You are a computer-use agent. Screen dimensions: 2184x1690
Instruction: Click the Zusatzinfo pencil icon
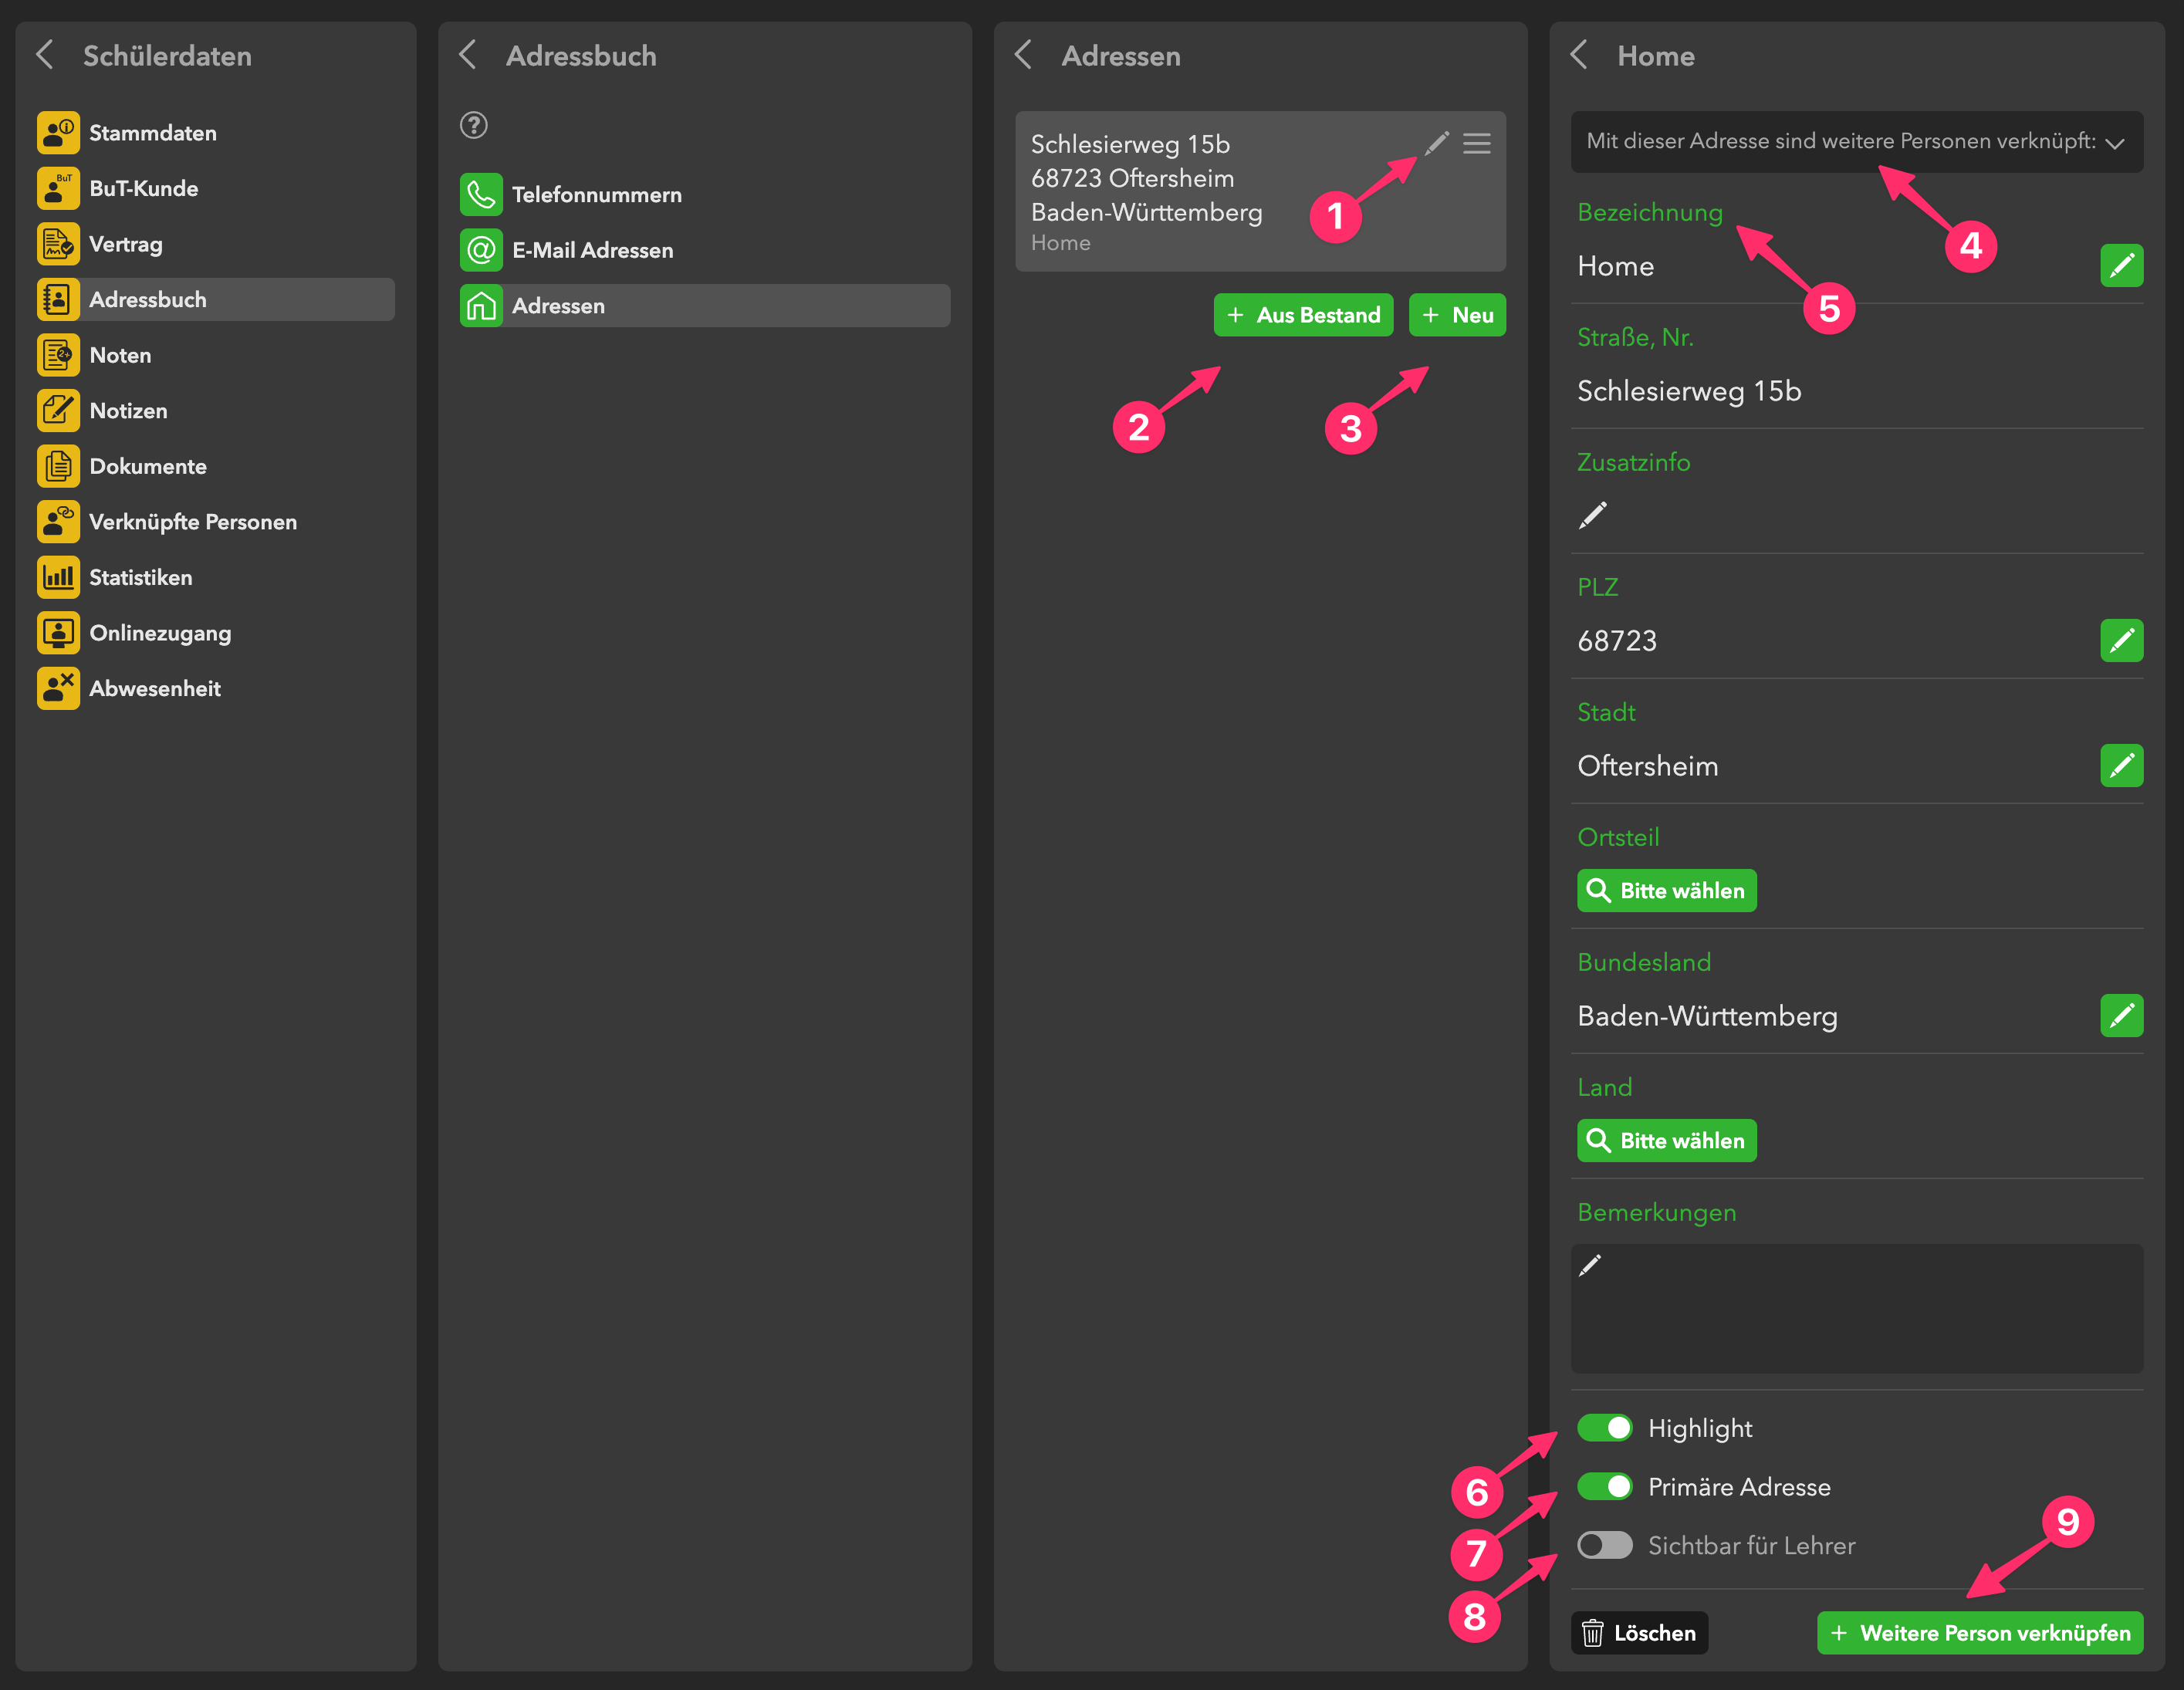click(1593, 515)
